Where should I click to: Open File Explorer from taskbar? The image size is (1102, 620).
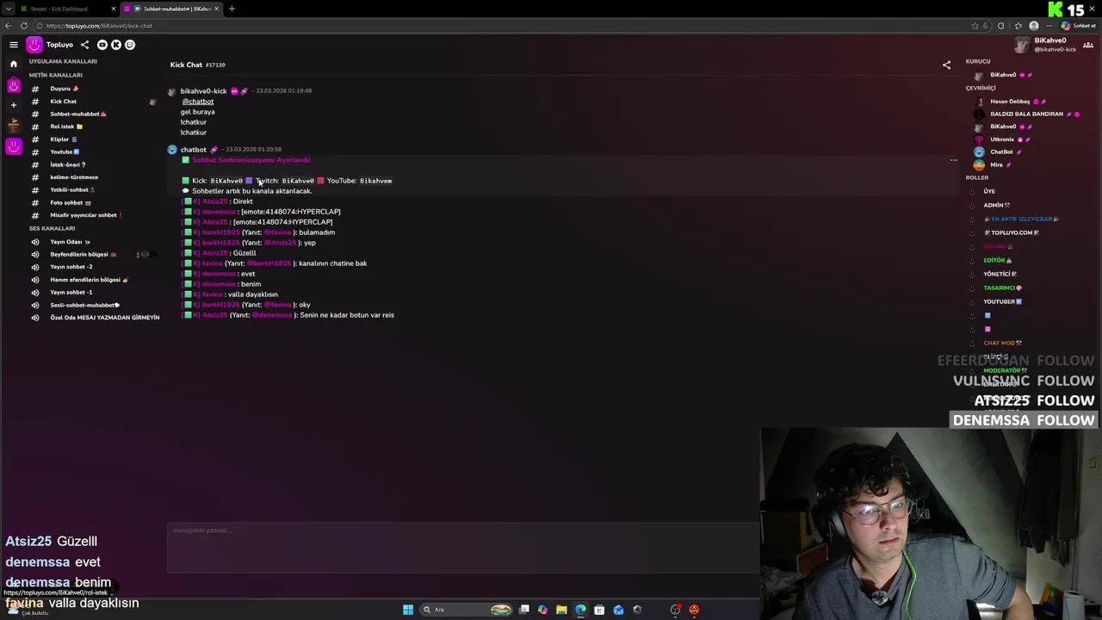(561, 610)
